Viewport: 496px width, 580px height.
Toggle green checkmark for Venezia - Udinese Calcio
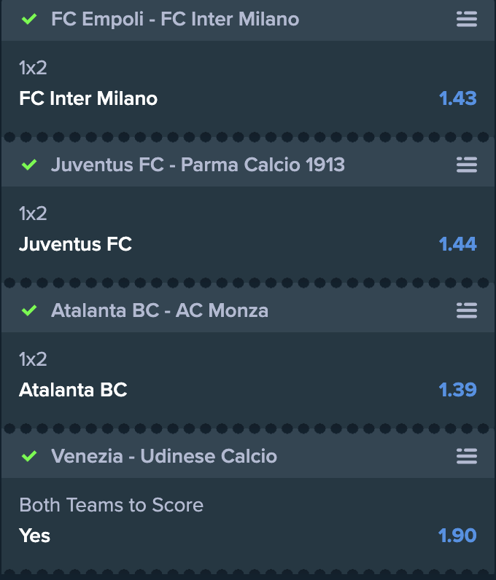coord(29,456)
